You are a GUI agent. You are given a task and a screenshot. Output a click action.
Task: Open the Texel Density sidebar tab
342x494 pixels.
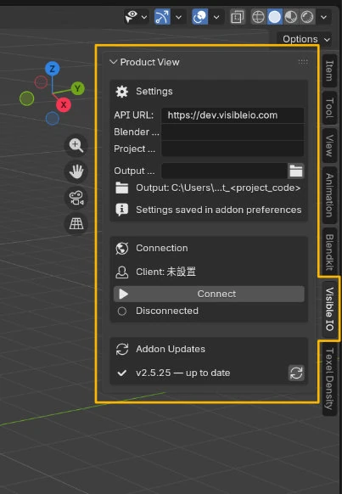tap(329, 379)
